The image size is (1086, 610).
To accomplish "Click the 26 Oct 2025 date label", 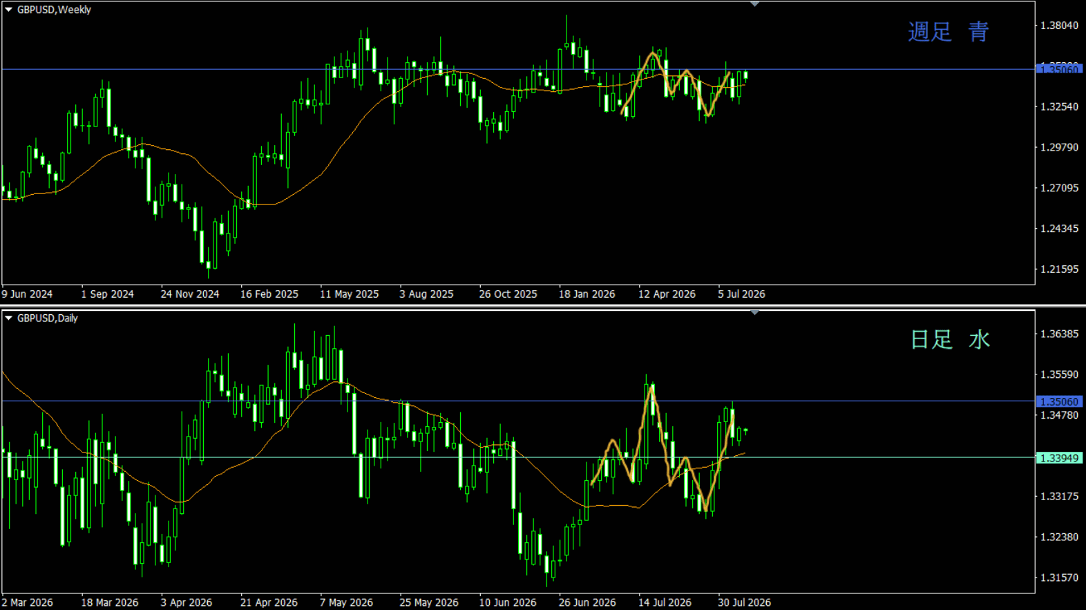I will 508,294.
